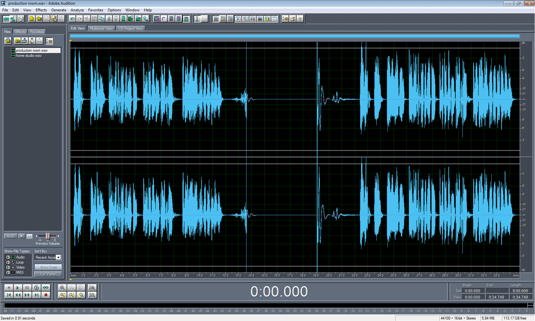Screen dimensions: 535x321
Task: Click the Help question mark toolbar icon
Action: tap(300, 19)
